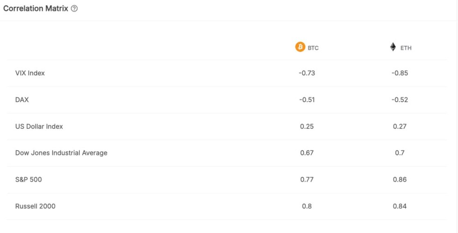The width and height of the screenshot is (458, 233).
Task: Select ETH value for US Dollar Index
Action: [400, 126]
